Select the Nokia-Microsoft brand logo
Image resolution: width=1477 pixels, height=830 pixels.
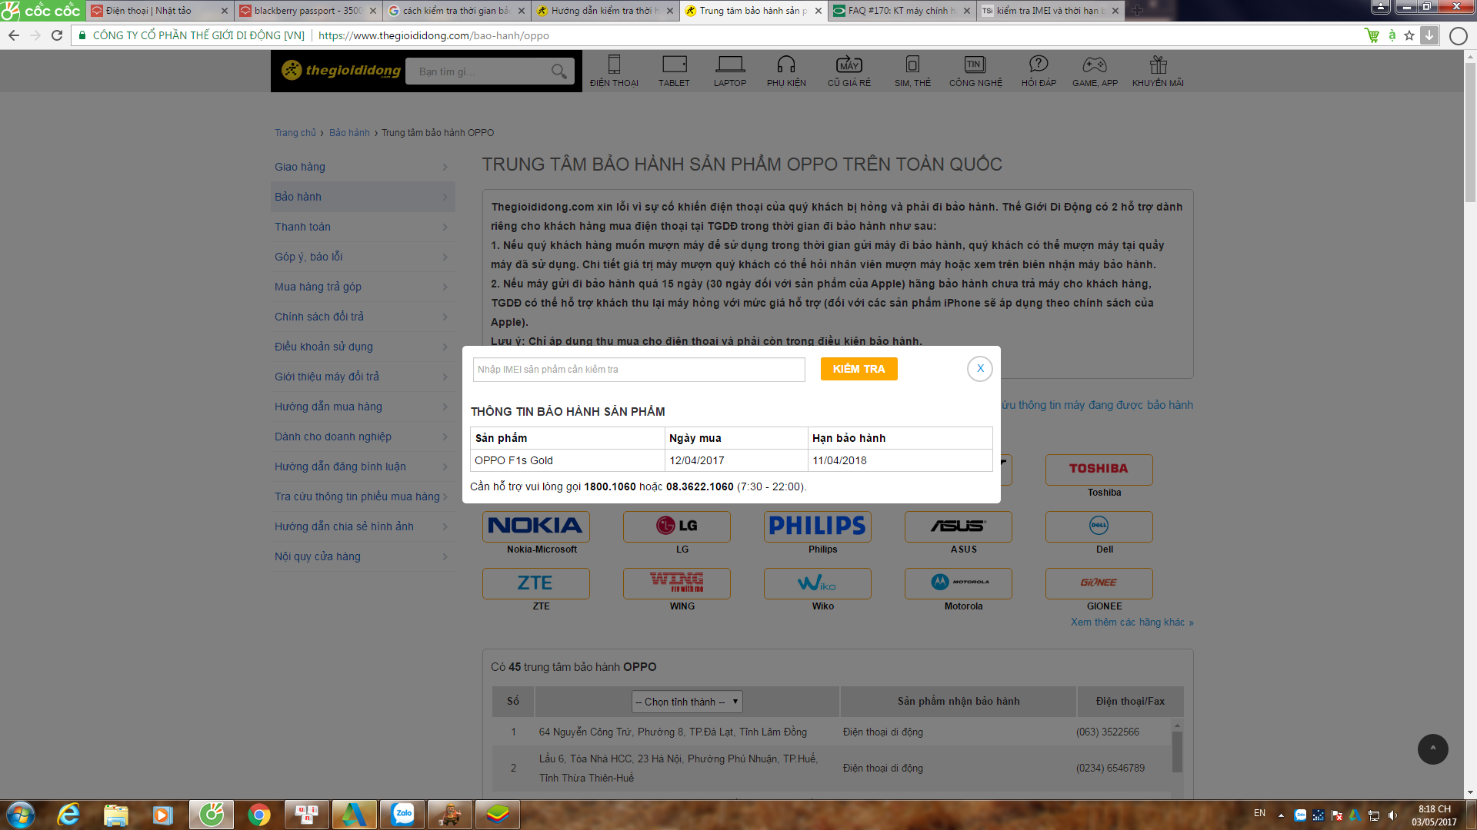(x=536, y=526)
